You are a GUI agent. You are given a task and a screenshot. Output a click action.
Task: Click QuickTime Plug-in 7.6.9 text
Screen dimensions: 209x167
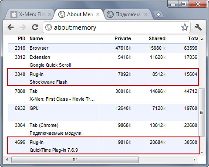pos(54,150)
